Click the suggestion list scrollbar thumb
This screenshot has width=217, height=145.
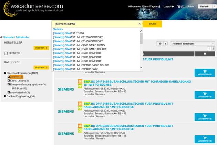pyautogui.click(x=141, y=39)
